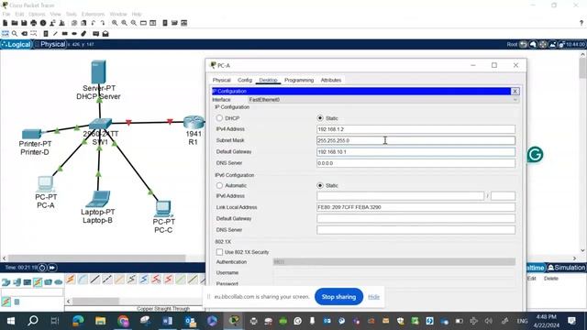This screenshot has height=330, width=587.
Task: Click the Print toolbar icon
Action: [34, 23]
